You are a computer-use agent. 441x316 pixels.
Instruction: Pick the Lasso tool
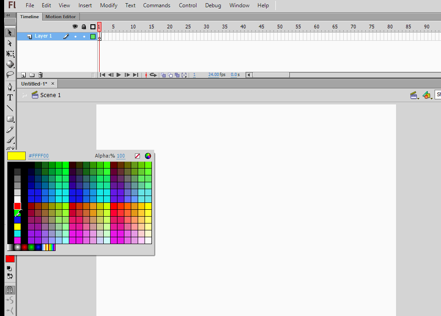pos(10,75)
